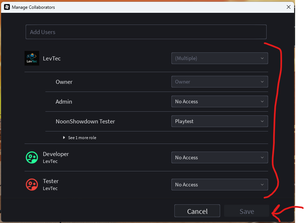The width and height of the screenshot is (304, 223).
Task: Select the Owner role label
Action: pyautogui.click(x=64, y=82)
